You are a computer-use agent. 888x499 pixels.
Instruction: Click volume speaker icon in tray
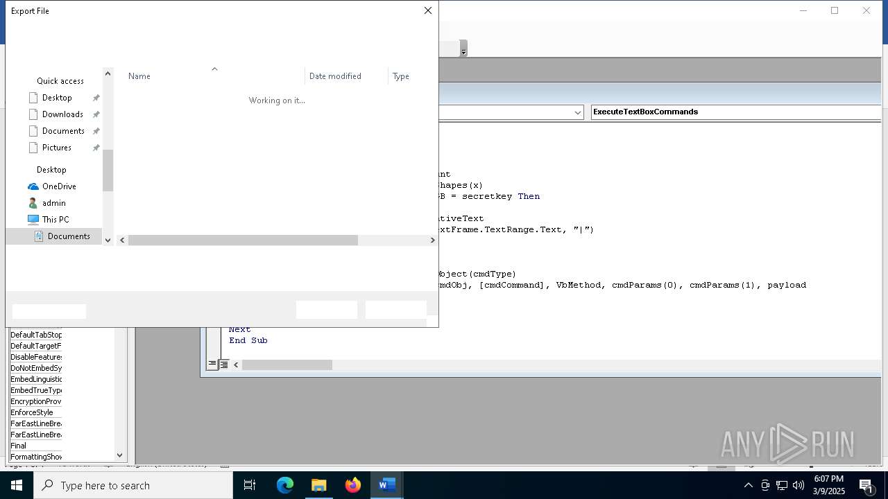[x=799, y=485]
